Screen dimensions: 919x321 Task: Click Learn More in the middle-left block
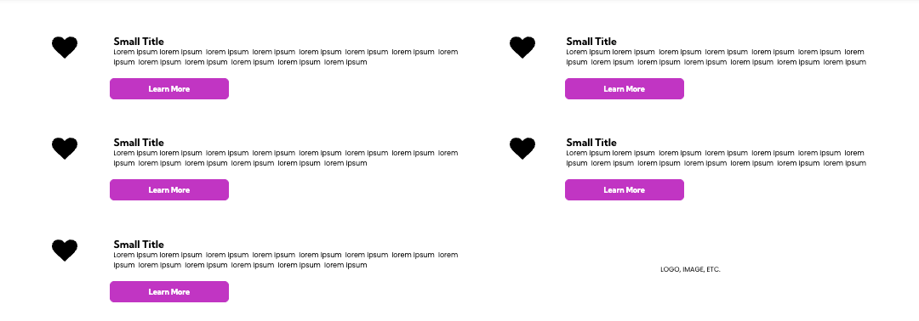(x=169, y=190)
